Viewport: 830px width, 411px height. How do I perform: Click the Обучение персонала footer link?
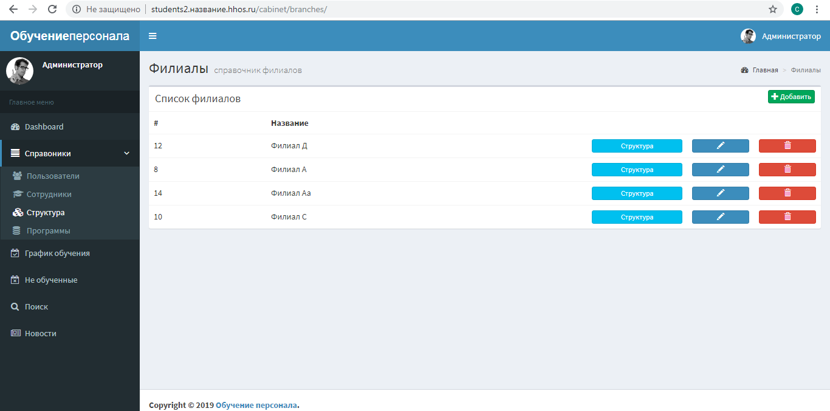[256, 406]
